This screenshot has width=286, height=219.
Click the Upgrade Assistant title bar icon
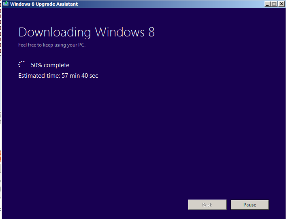point(6,4)
